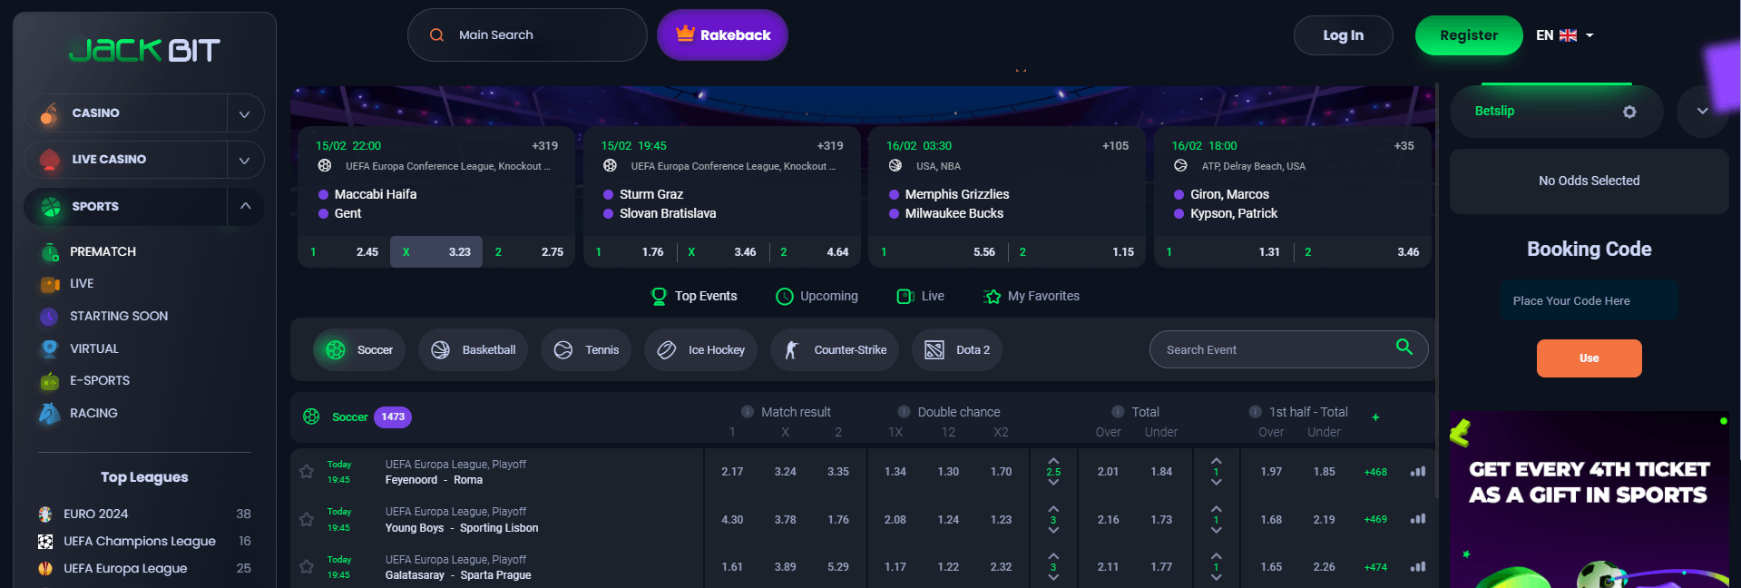Click the Double chance info icon
The height and width of the screenshot is (588, 1741).
pyautogui.click(x=904, y=412)
